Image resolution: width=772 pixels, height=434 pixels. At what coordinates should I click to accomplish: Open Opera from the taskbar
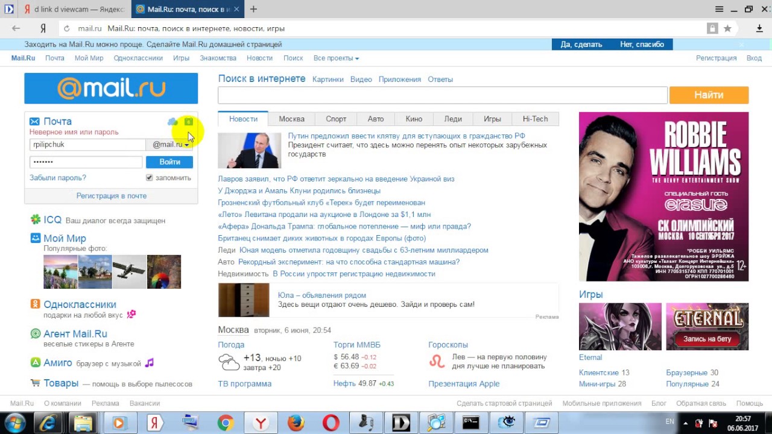pyautogui.click(x=331, y=423)
